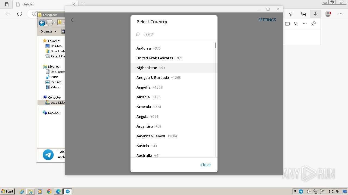Open a new Edge tab
The height and width of the screenshot is (195, 348).
coord(83,4)
